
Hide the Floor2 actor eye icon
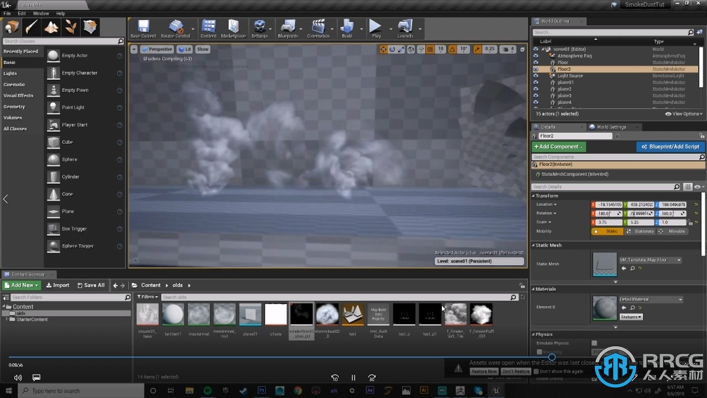535,69
